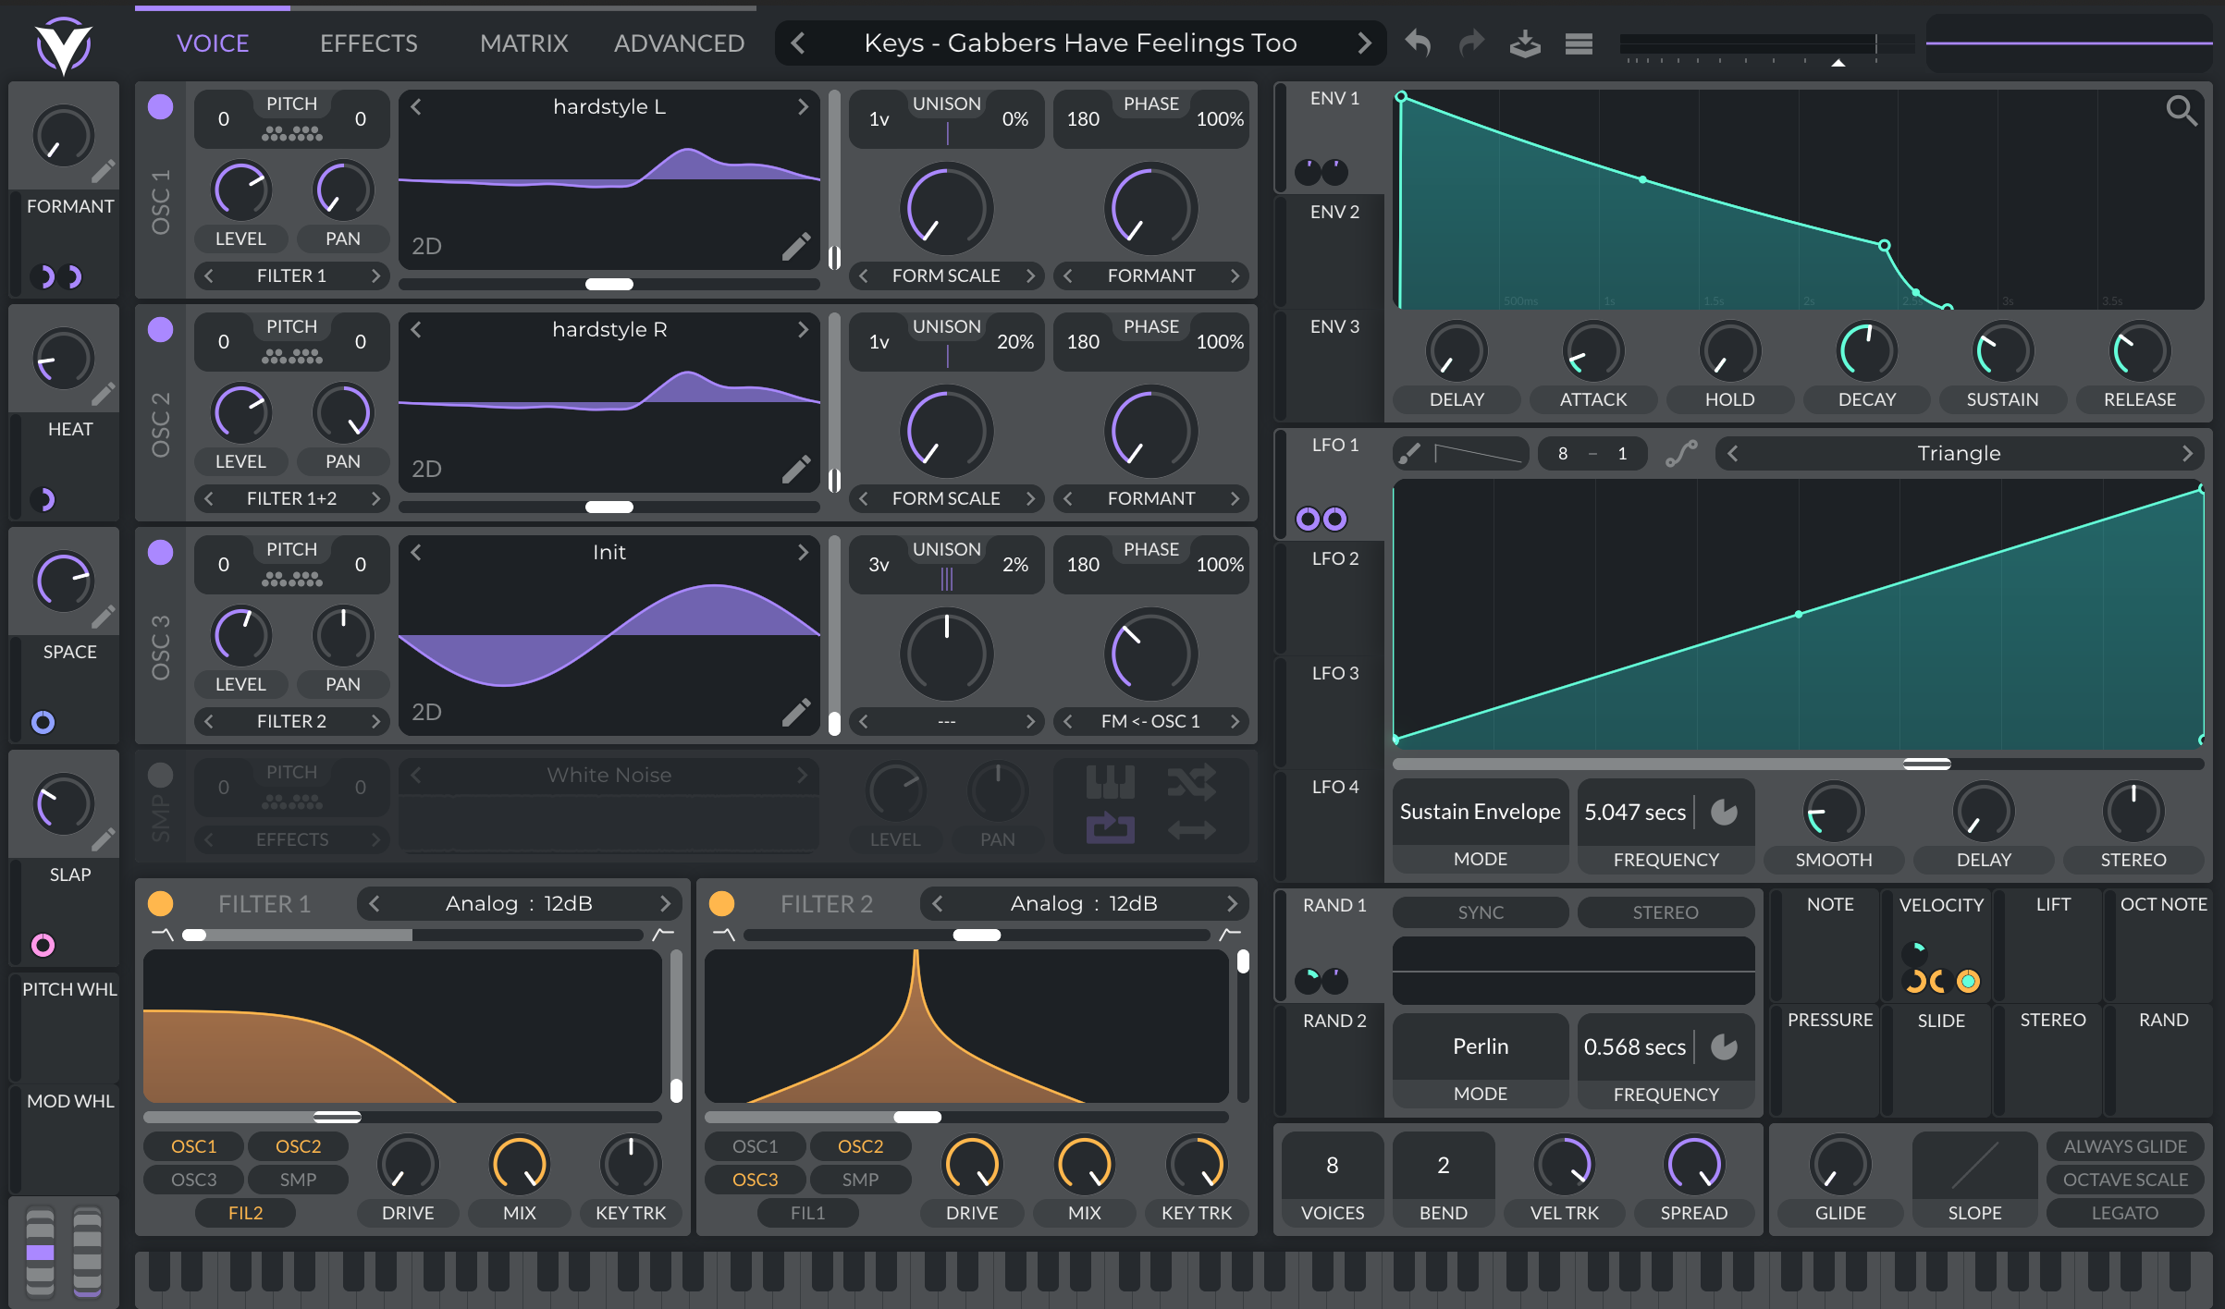Open the hamburger menu icon
The image size is (2225, 1309).
(x=1579, y=43)
